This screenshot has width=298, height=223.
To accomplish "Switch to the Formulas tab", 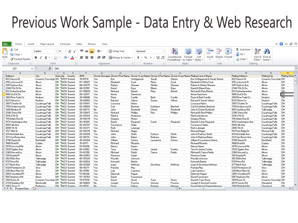I will tap(65, 44).
